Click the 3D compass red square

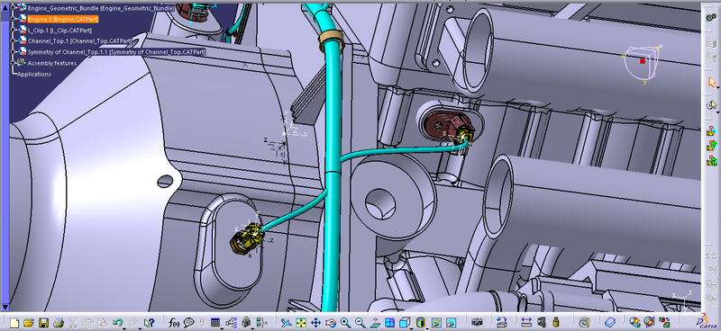643,60
